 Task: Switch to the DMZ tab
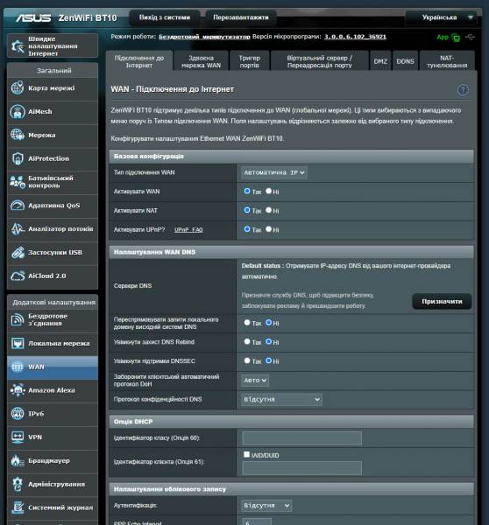click(380, 61)
